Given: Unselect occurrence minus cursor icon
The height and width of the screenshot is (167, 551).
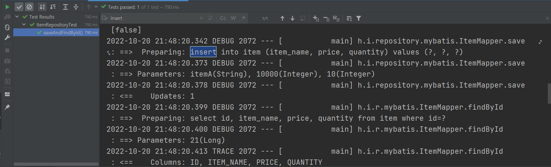Looking at the screenshot, I should (327, 19).
